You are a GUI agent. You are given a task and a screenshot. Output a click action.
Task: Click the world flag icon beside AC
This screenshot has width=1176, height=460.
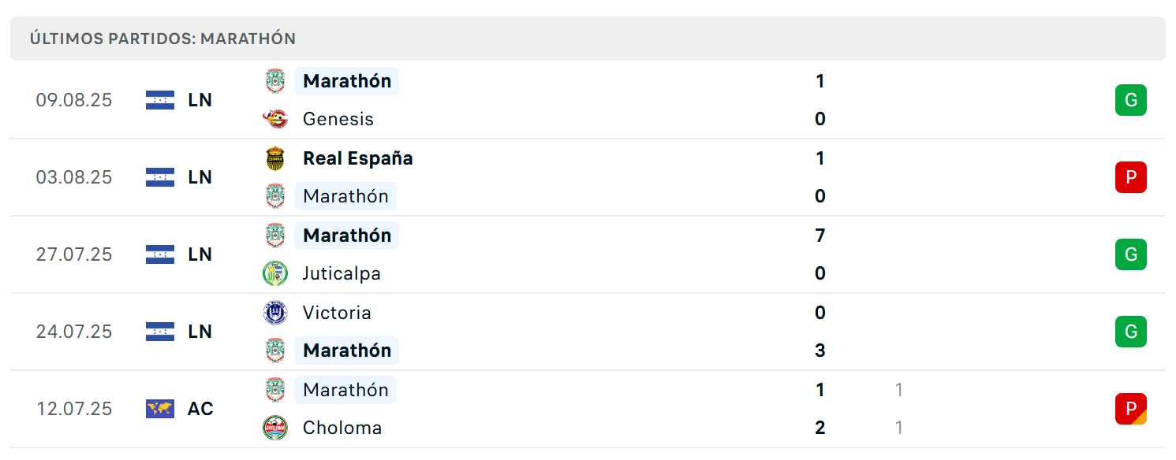coord(160,409)
